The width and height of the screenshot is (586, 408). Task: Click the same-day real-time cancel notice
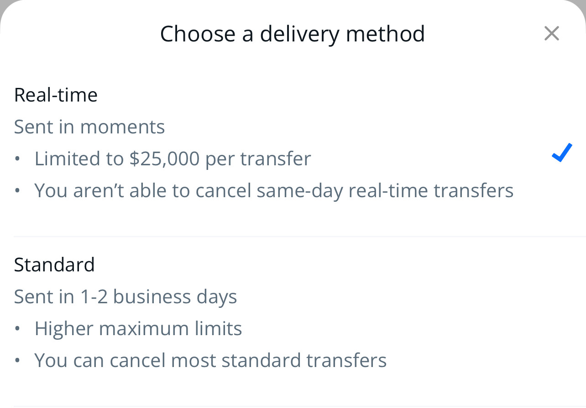[x=274, y=190]
